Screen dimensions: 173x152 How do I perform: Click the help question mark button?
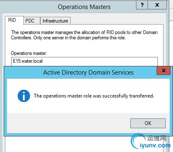(x=142, y=5)
